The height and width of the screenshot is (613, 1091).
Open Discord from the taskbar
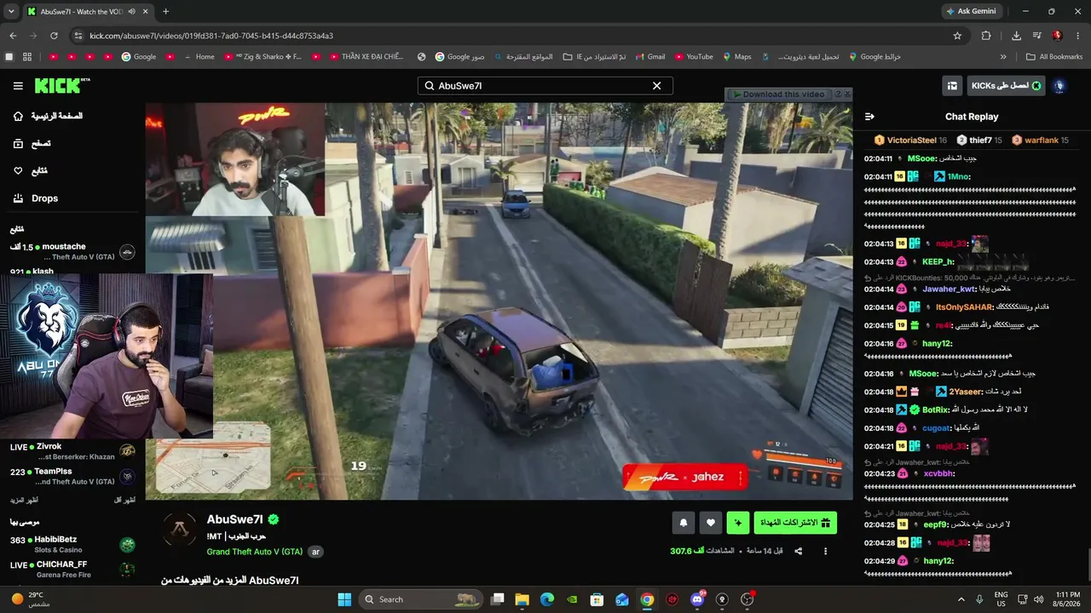pos(697,599)
